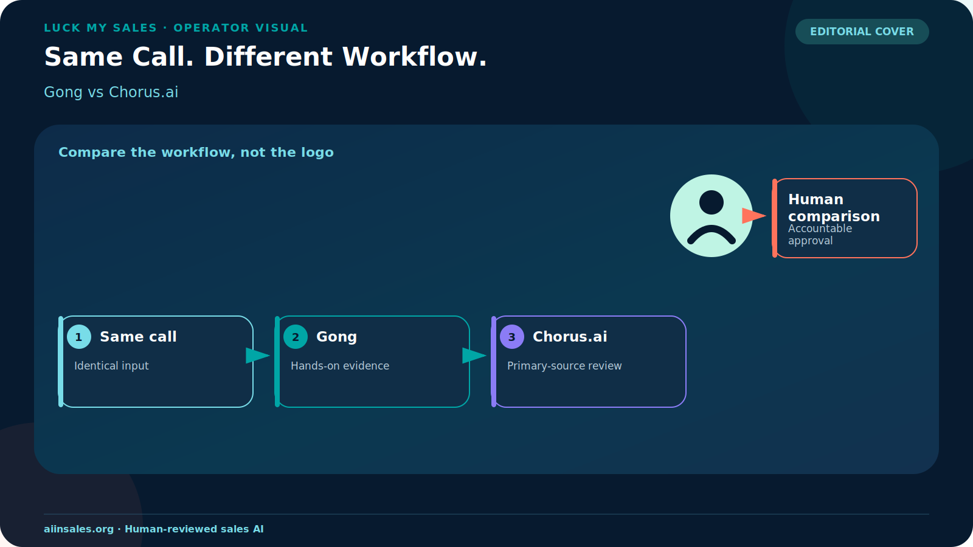The height and width of the screenshot is (547, 973).
Task: Click the "Same Call. Different Workflow." headline
Action: pyautogui.click(x=266, y=57)
